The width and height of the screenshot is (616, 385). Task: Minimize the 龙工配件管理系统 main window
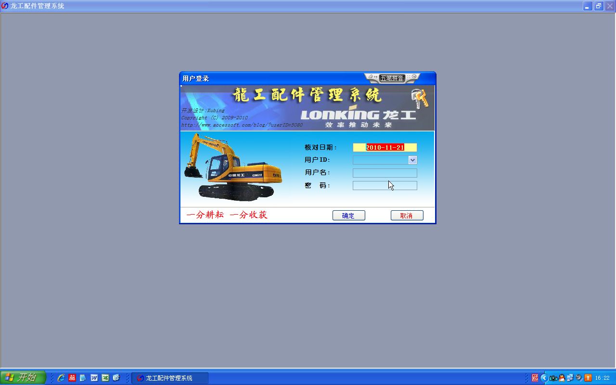(588, 6)
